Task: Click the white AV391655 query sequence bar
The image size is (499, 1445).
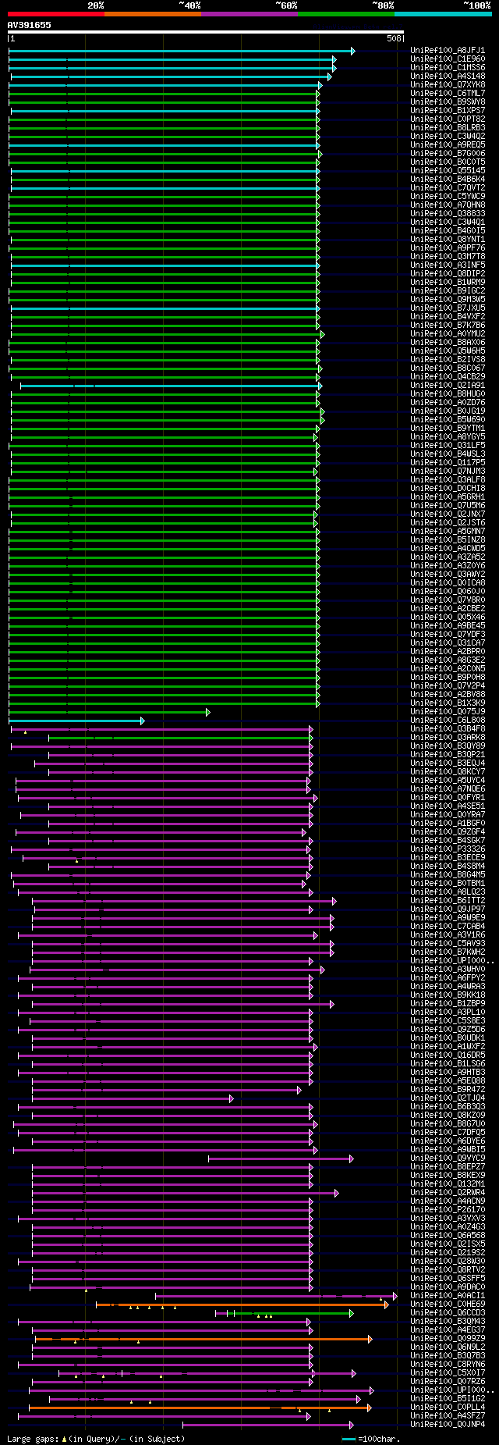Action: [206, 32]
